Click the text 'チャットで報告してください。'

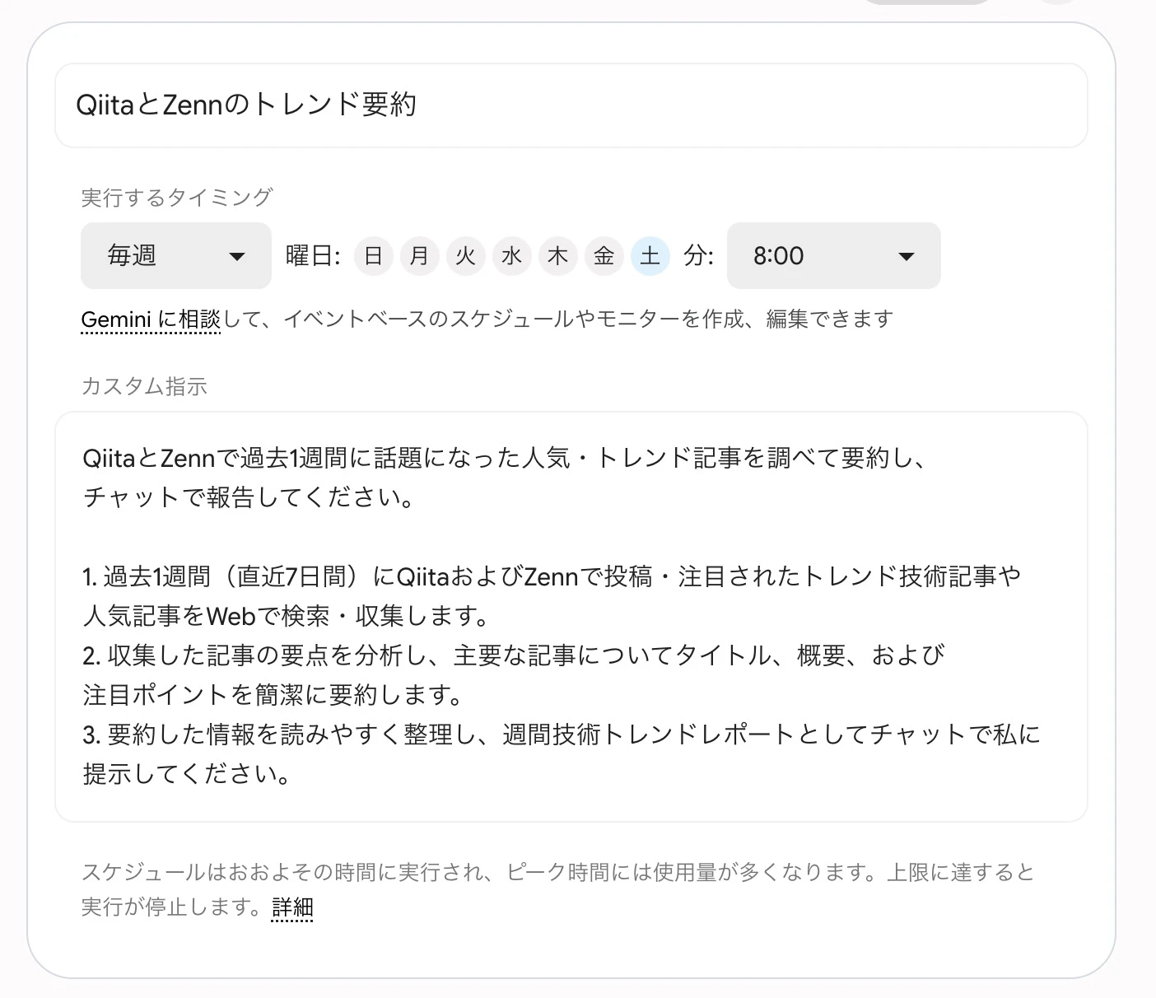tap(249, 497)
